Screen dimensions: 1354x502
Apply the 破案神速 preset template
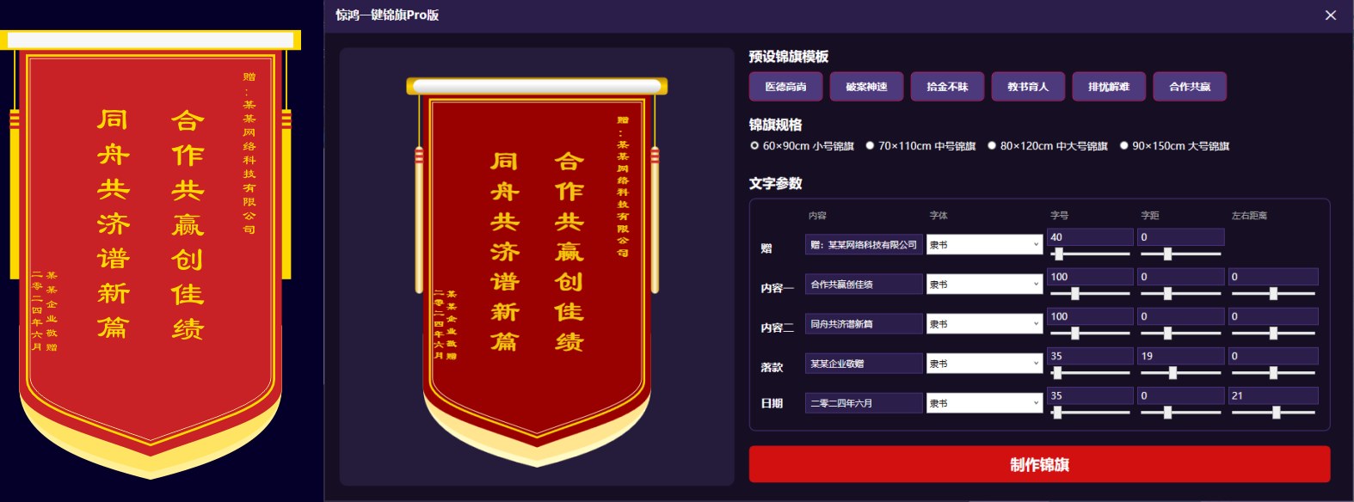pyautogui.click(x=866, y=87)
